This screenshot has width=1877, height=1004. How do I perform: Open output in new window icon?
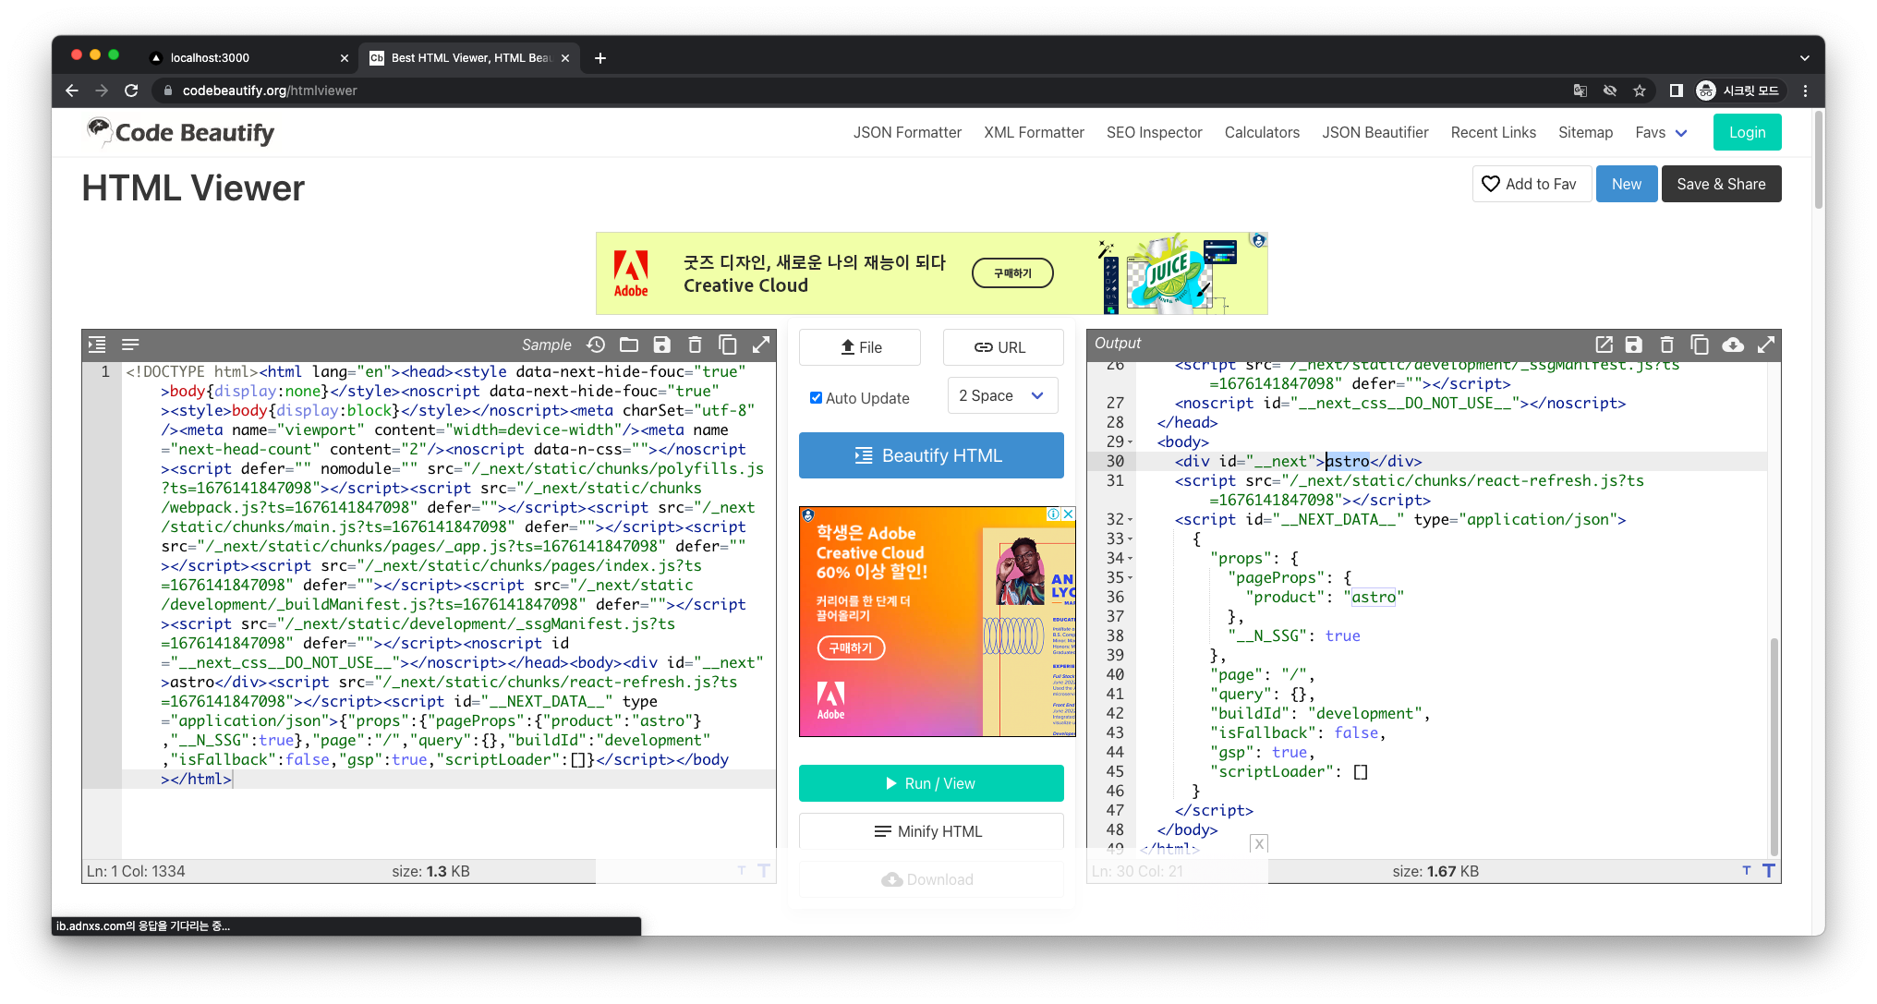(x=1604, y=345)
